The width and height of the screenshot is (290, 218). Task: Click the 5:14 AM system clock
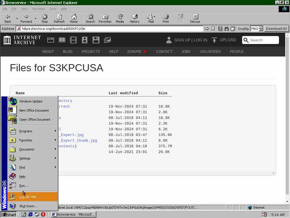(278, 215)
